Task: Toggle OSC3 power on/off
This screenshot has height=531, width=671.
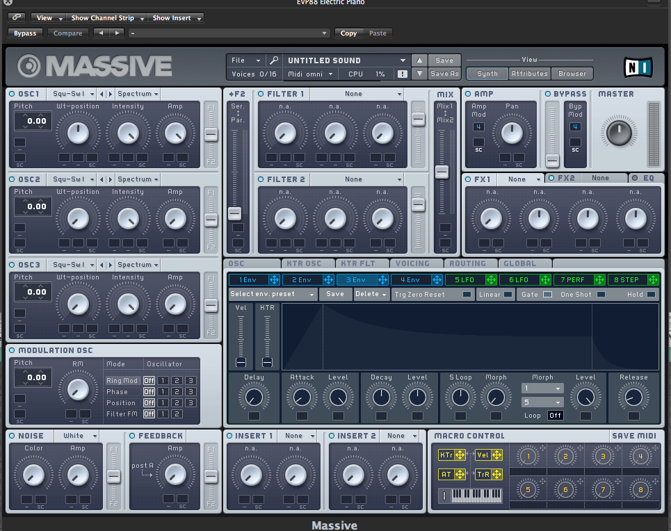Action: click(12, 265)
